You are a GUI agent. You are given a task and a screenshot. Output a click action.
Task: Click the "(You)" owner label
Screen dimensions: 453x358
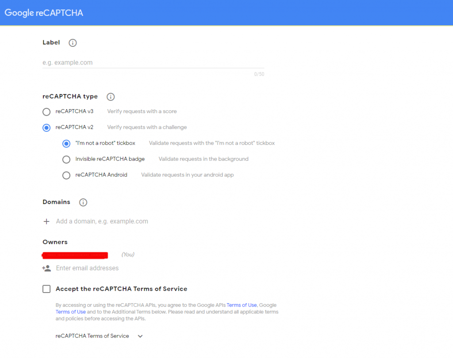point(128,254)
